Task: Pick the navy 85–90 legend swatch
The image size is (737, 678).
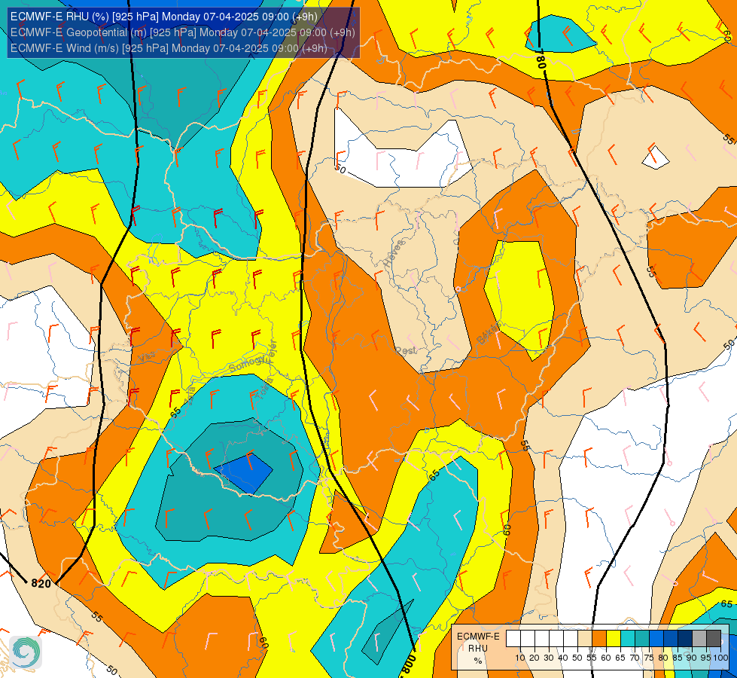Action: pos(685,639)
